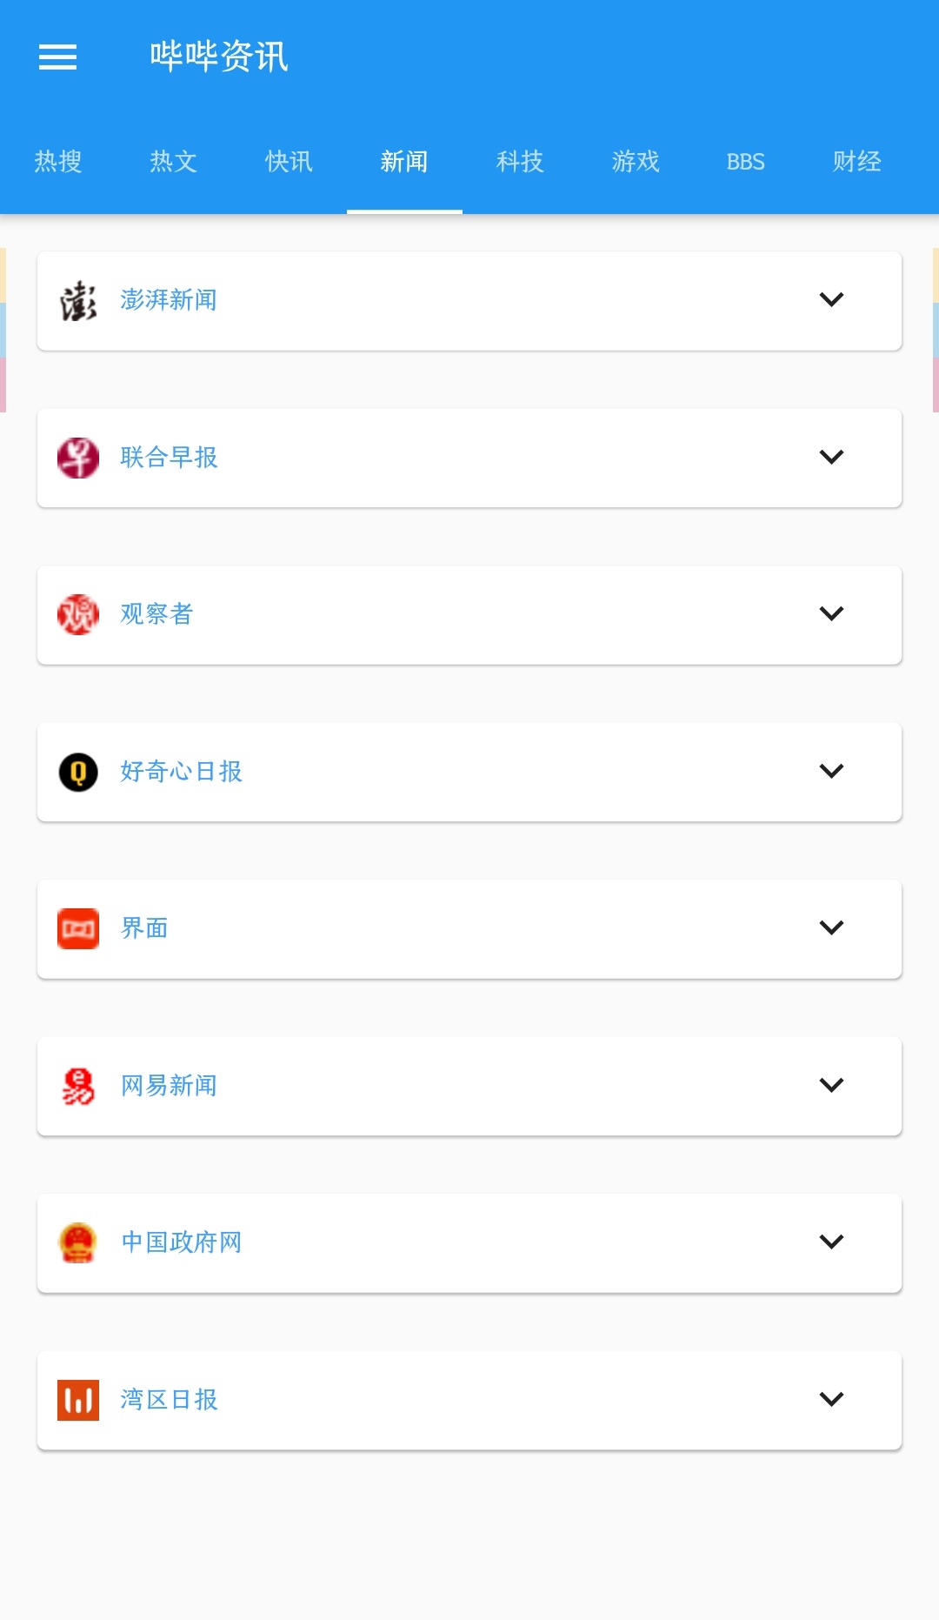Click the 界面 red logo icon
The width and height of the screenshot is (939, 1620).
tap(78, 928)
